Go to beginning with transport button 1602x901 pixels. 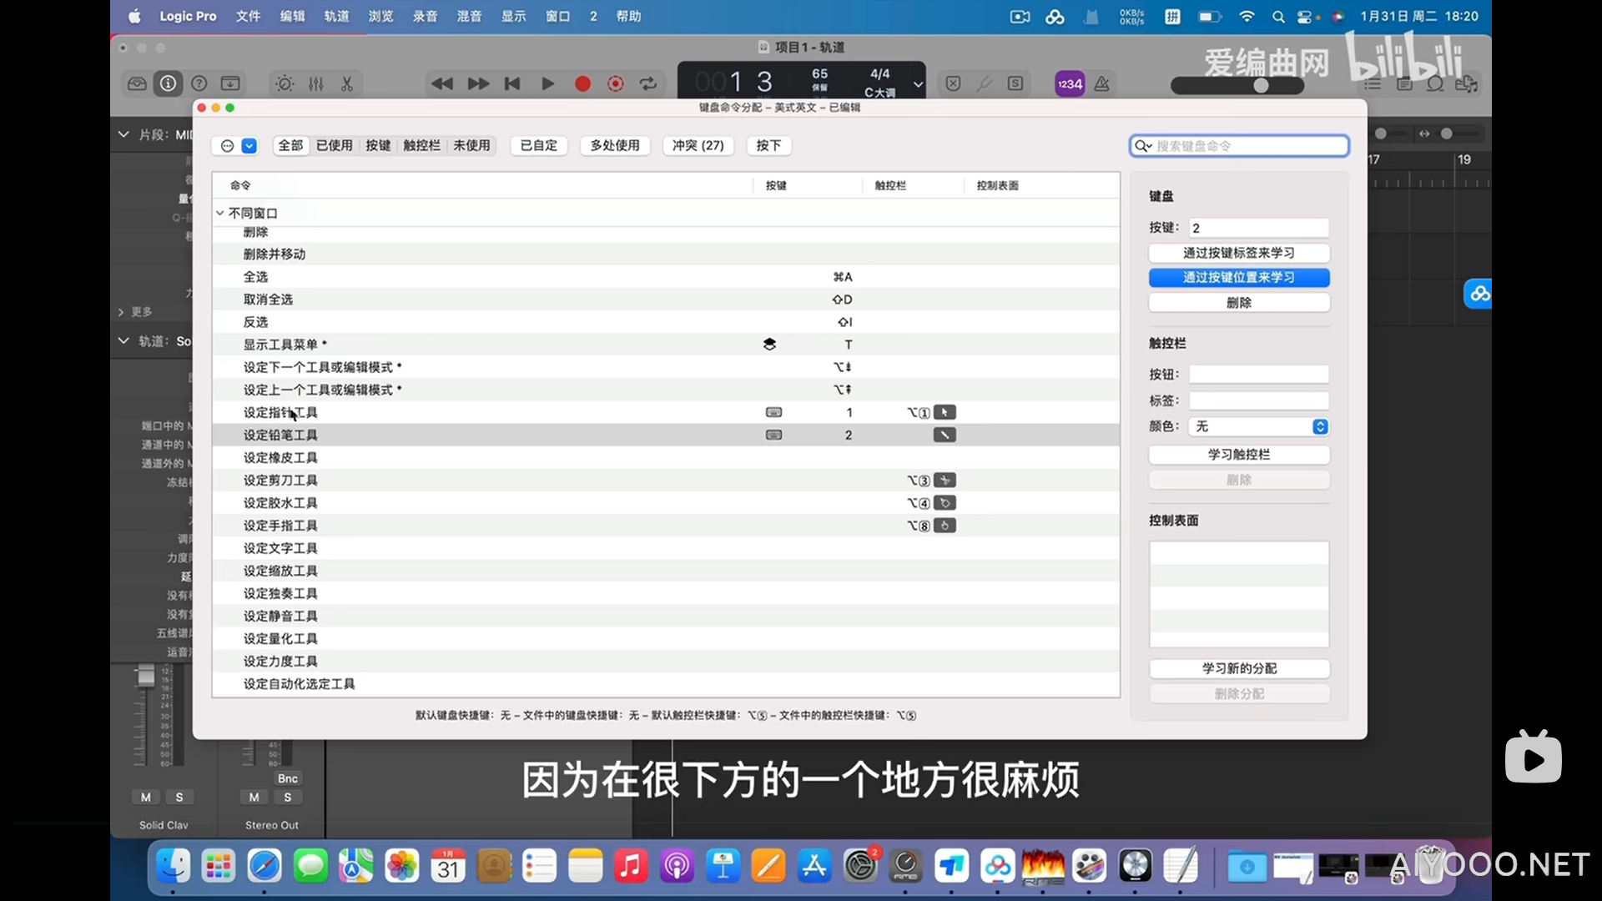click(512, 83)
